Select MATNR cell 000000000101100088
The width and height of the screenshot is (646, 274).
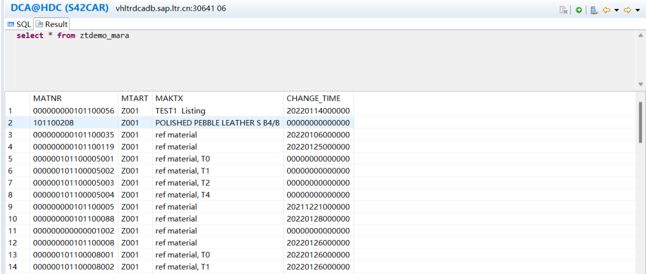coord(74,218)
